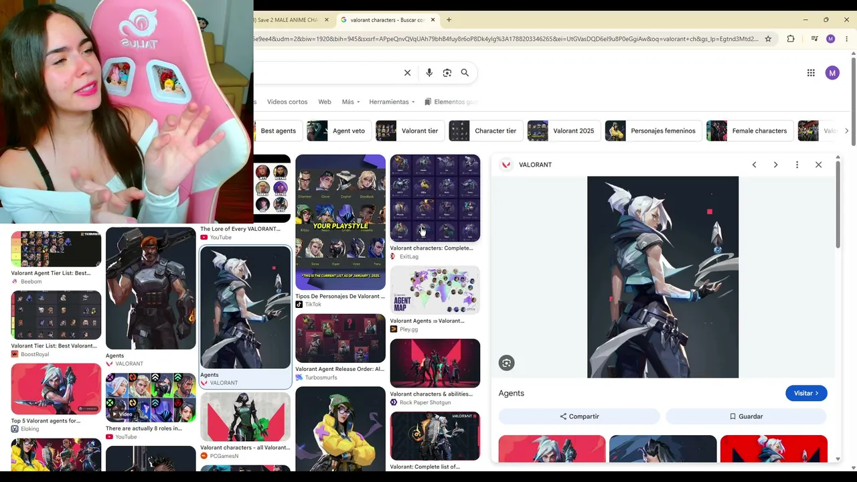Submit search with the magnifier icon
Viewport: 857px width, 482px height.
[x=465, y=73]
